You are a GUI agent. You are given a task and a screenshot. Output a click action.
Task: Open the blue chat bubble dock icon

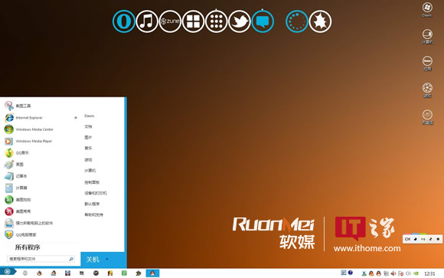click(263, 21)
